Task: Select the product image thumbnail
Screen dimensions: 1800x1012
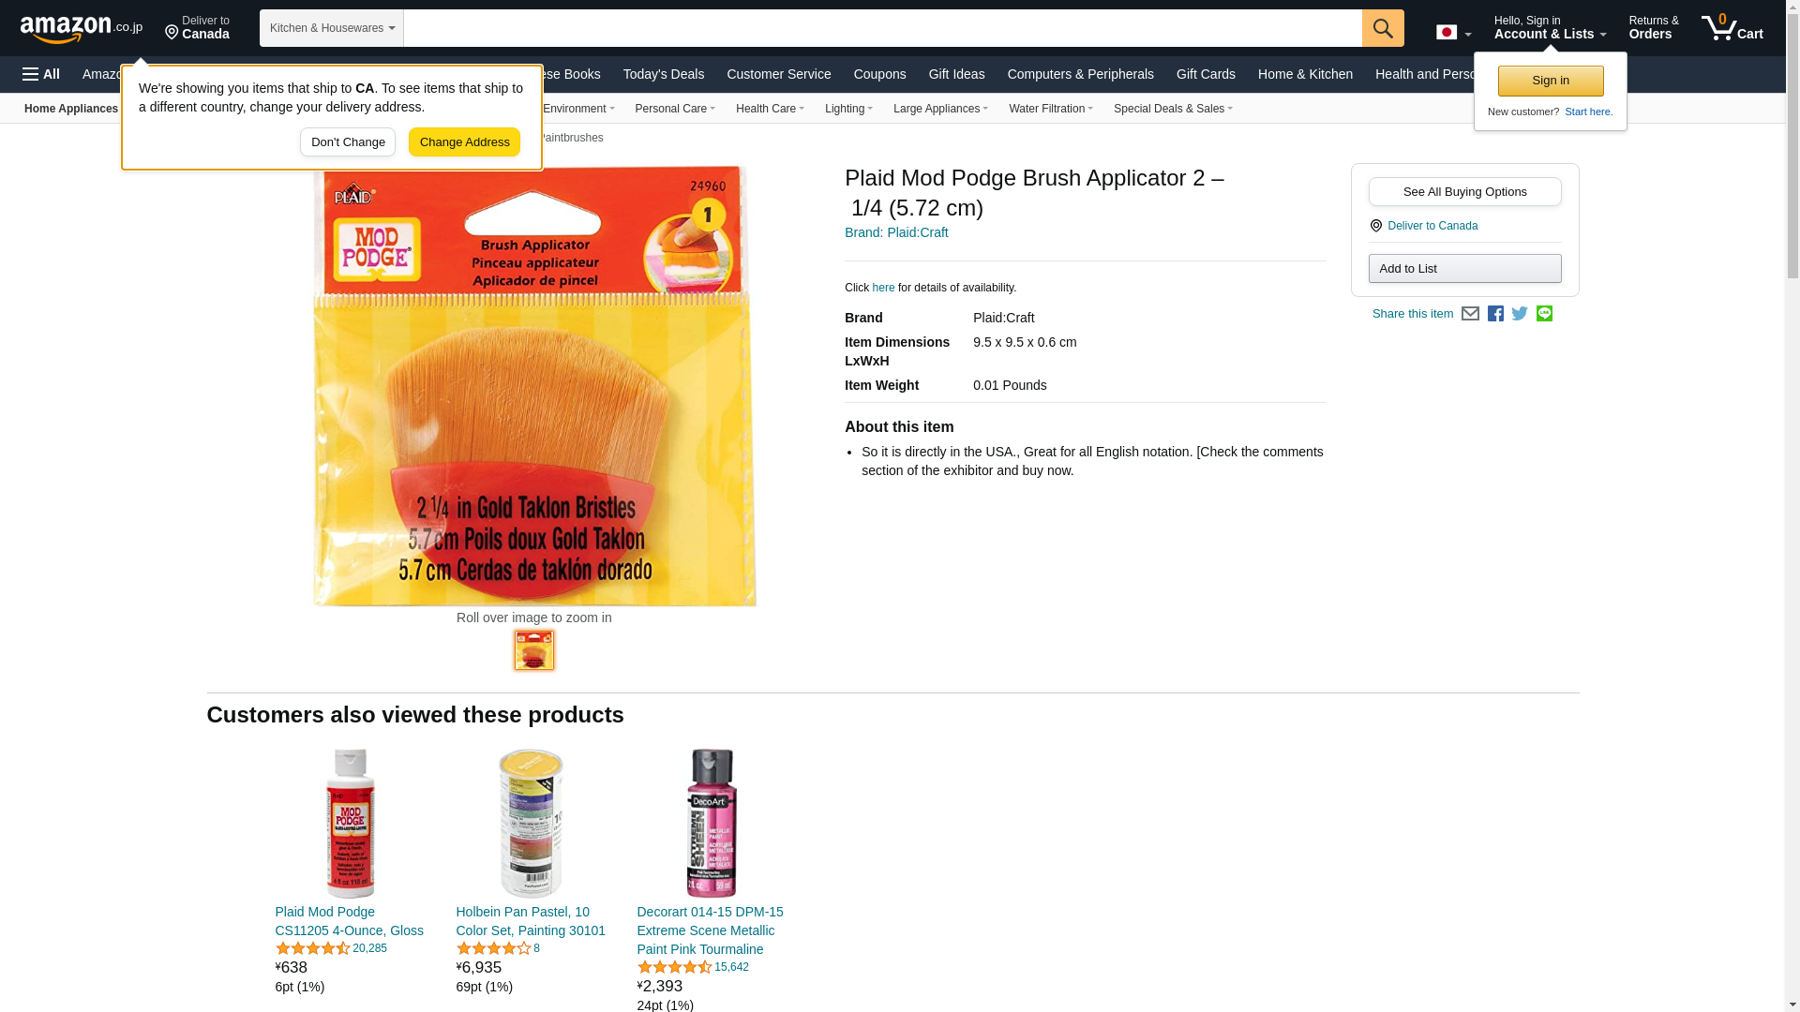Action: pyautogui.click(x=534, y=650)
